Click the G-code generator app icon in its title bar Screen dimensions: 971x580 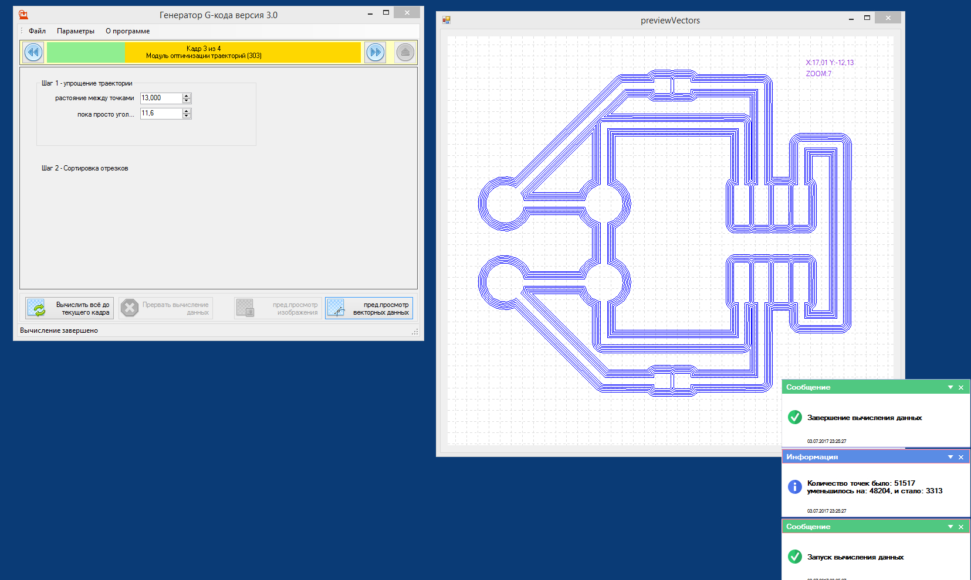point(23,15)
